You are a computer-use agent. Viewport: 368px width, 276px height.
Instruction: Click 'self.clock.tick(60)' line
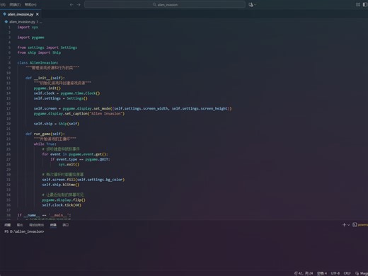62,205
